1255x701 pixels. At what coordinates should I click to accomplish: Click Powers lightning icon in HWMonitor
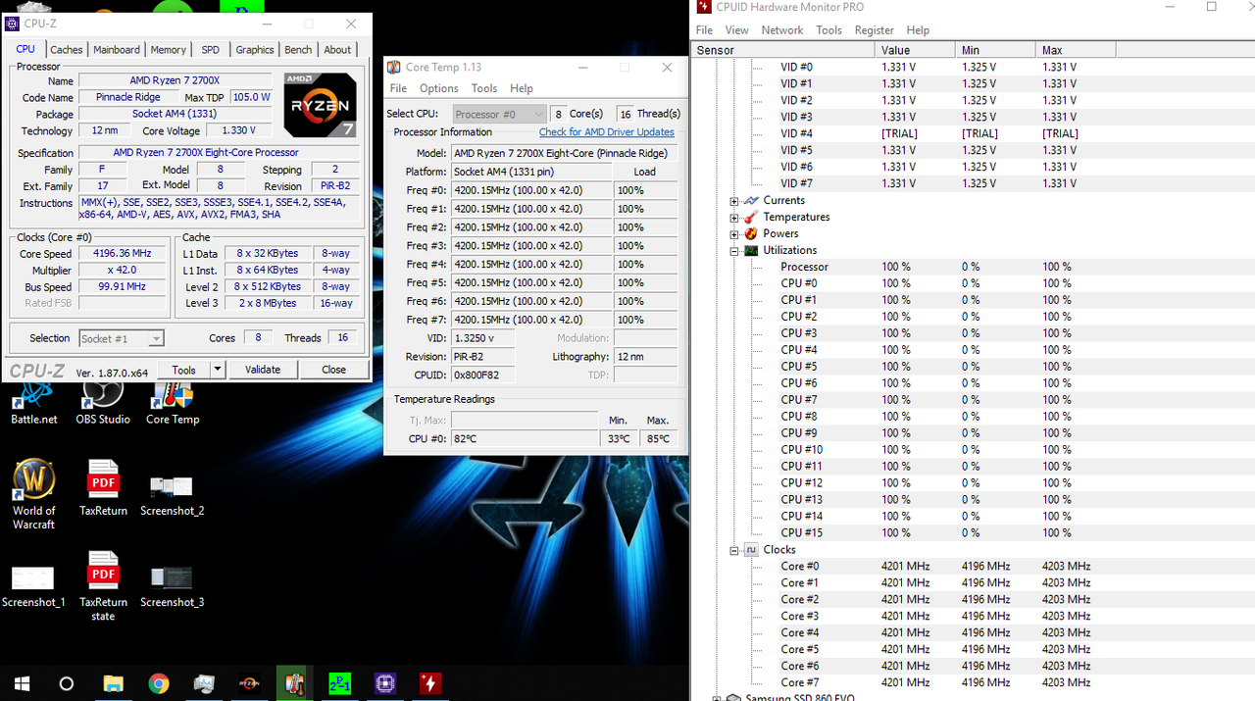coord(751,233)
